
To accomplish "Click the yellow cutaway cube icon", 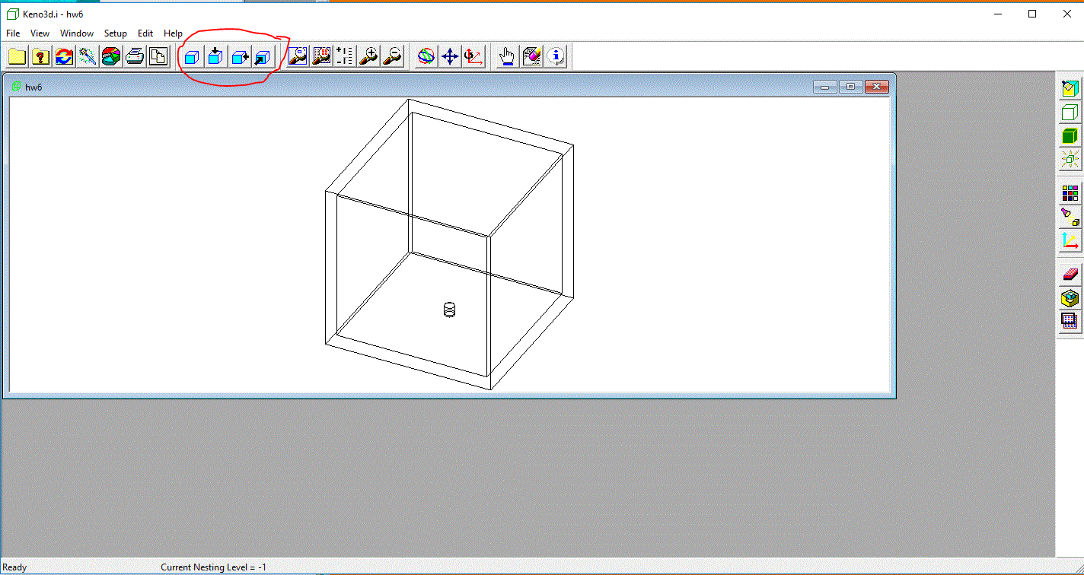I will pyautogui.click(x=1070, y=298).
